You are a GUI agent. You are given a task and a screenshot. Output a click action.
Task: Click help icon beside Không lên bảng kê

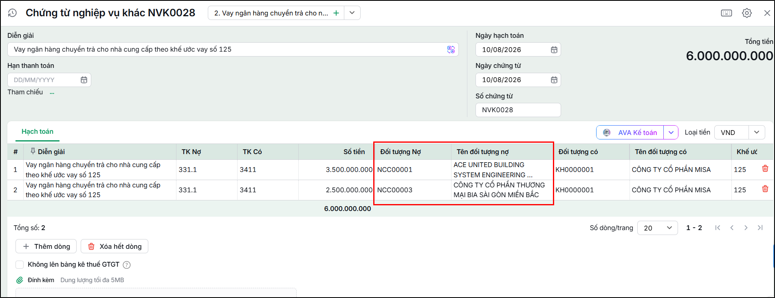(x=127, y=265)
